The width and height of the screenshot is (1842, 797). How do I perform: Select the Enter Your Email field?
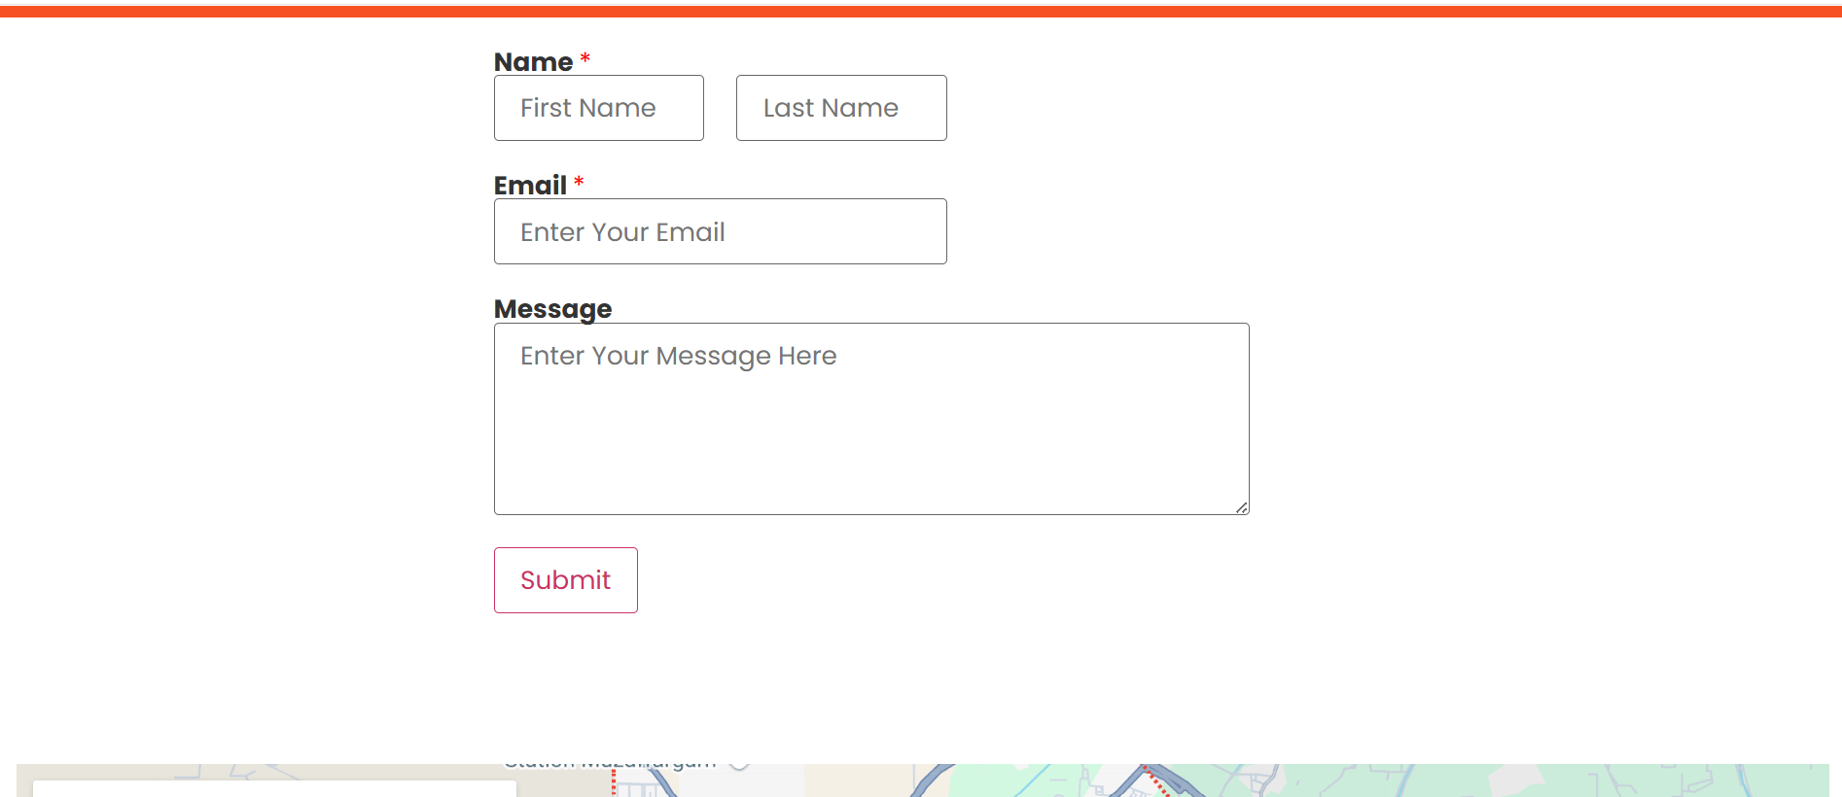point(721,231)
